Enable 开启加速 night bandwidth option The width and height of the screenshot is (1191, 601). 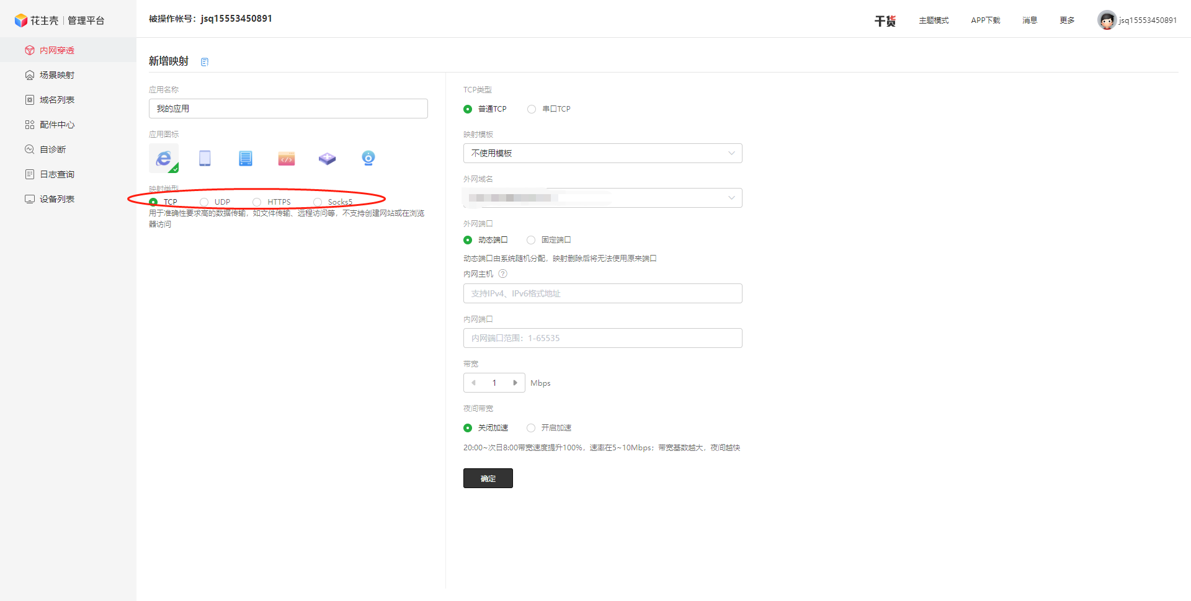pyautogui.click(x=531, y=428)
